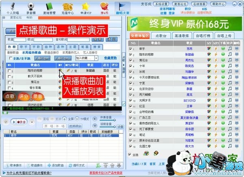
Task: Click the stop playback button
Action: click(x=32, y=122)
